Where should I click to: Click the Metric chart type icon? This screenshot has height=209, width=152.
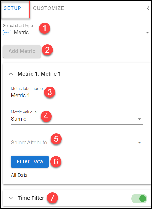(7, 32)
